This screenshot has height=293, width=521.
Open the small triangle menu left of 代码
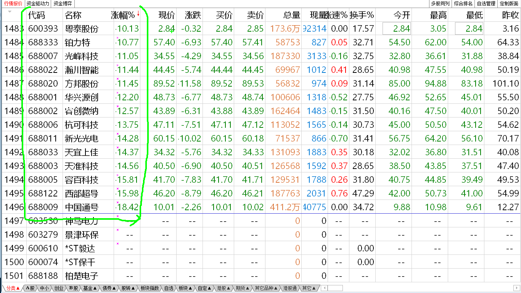coord(10,11)
